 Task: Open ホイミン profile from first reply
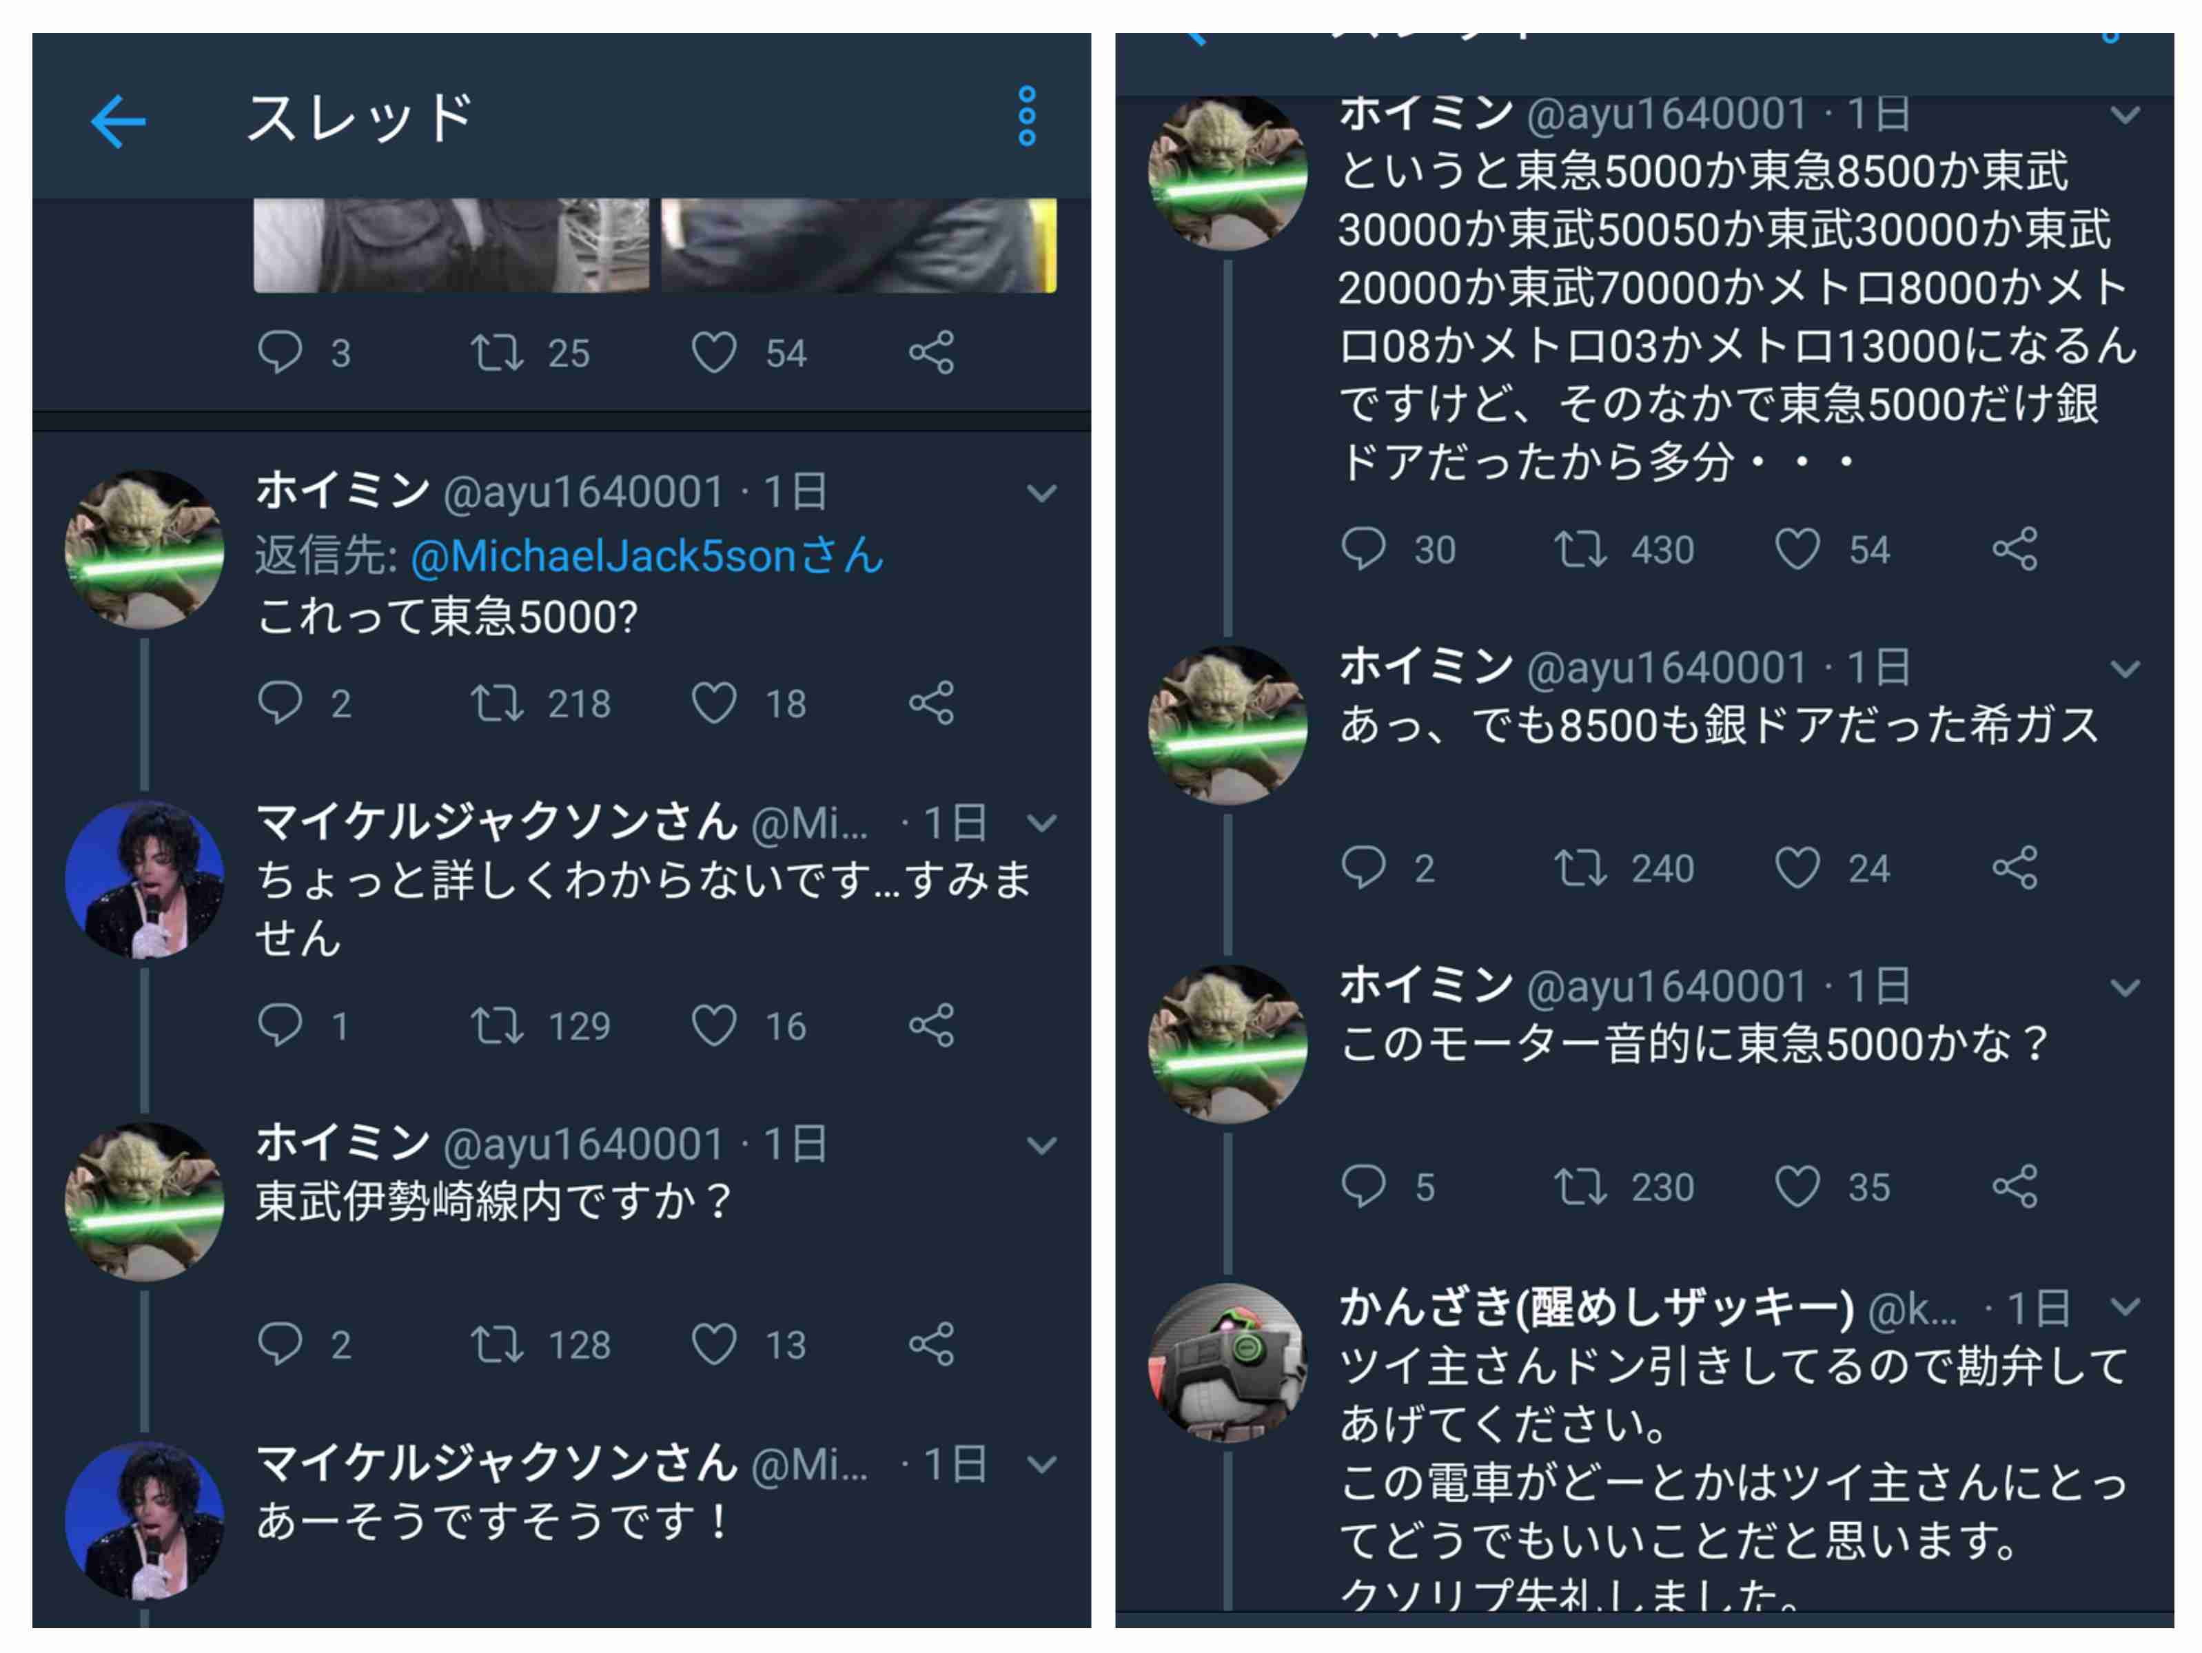click(144, 549)
